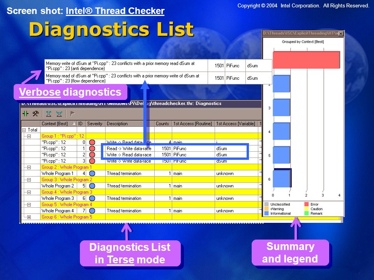Click blue severity circle for Whole Program 3
Viewport: 374px width, 280px height.
pyautogui.click(x=92, y=198)
